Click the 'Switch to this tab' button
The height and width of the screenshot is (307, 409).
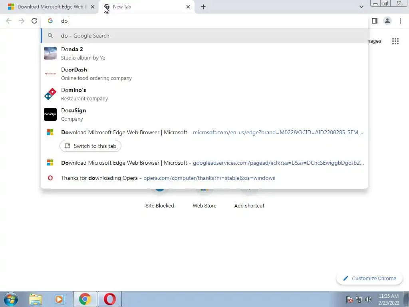(91, 146)
